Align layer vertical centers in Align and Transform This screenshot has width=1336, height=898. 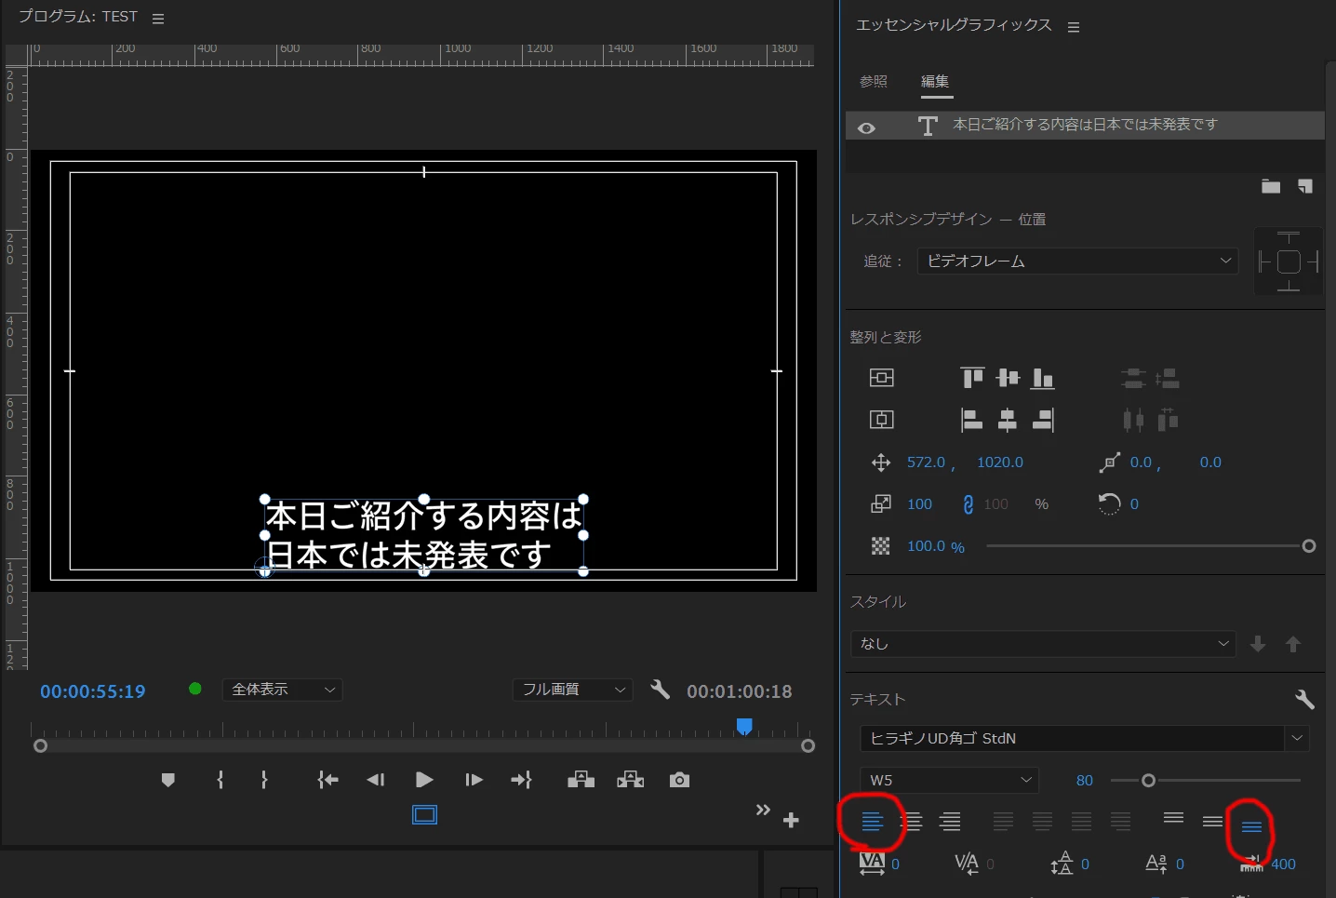pos(1008,378)
